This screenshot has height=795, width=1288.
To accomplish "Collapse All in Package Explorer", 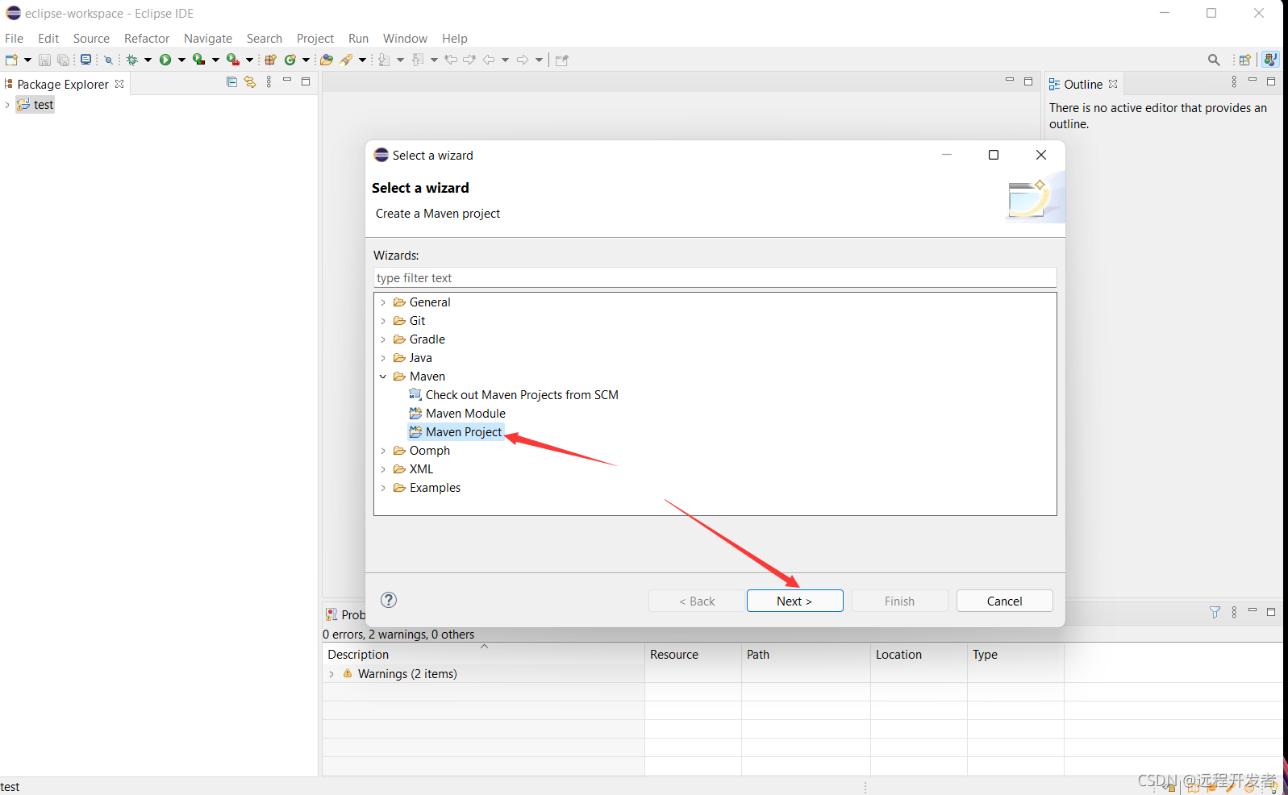I will pyautogui.click(x=231, y=81).
